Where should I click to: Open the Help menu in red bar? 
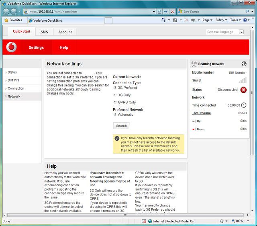[x=64, y=47]
